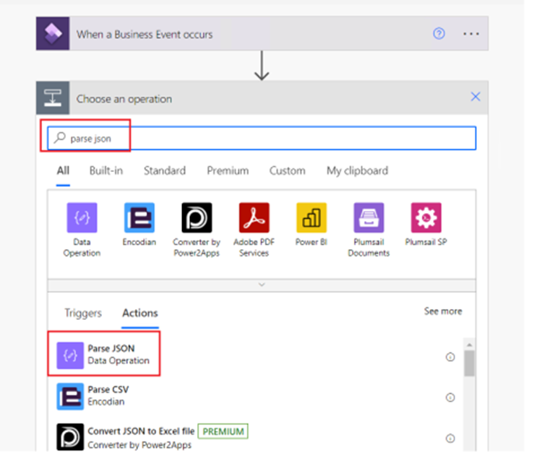The image size is (542, 476).
Task: Switch to the All tab
Action: coord(64,170)
